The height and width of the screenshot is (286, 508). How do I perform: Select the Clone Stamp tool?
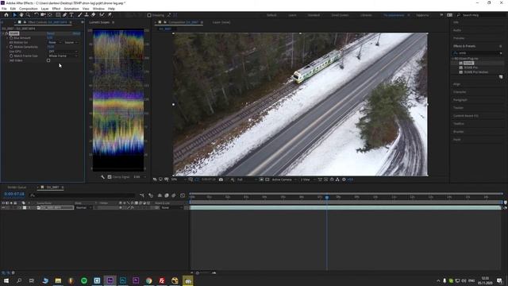click(87, 15)
